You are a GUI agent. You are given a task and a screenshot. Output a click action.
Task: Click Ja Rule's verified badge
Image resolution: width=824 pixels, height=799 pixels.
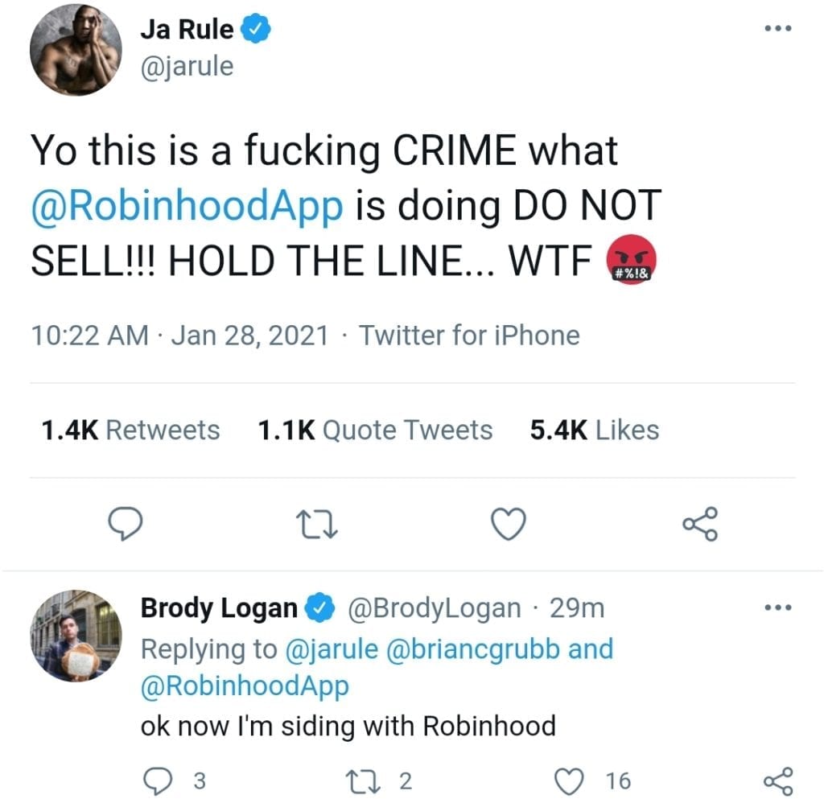pos(255,29)
